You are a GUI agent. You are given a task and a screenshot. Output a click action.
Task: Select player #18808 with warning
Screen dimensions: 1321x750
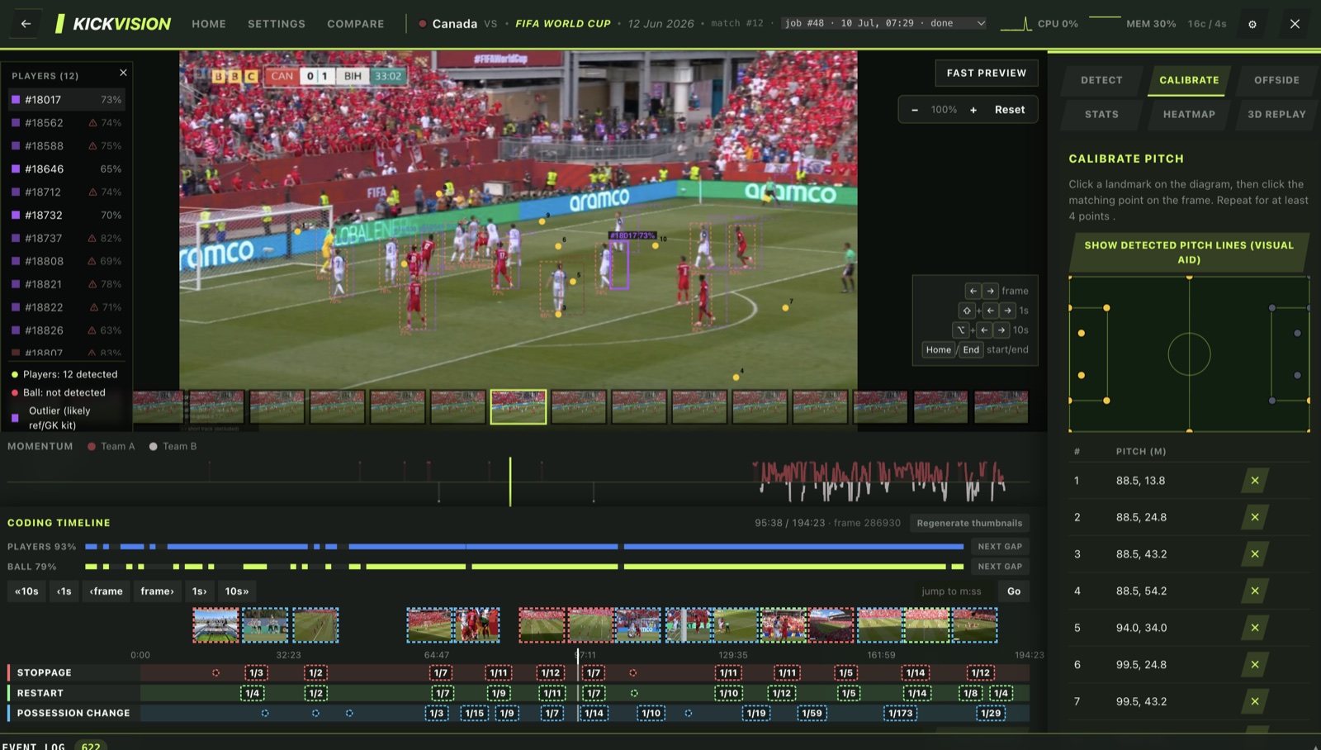tap(67, 261)
